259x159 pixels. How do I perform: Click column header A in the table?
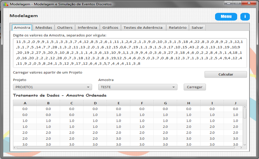point(25,103)
